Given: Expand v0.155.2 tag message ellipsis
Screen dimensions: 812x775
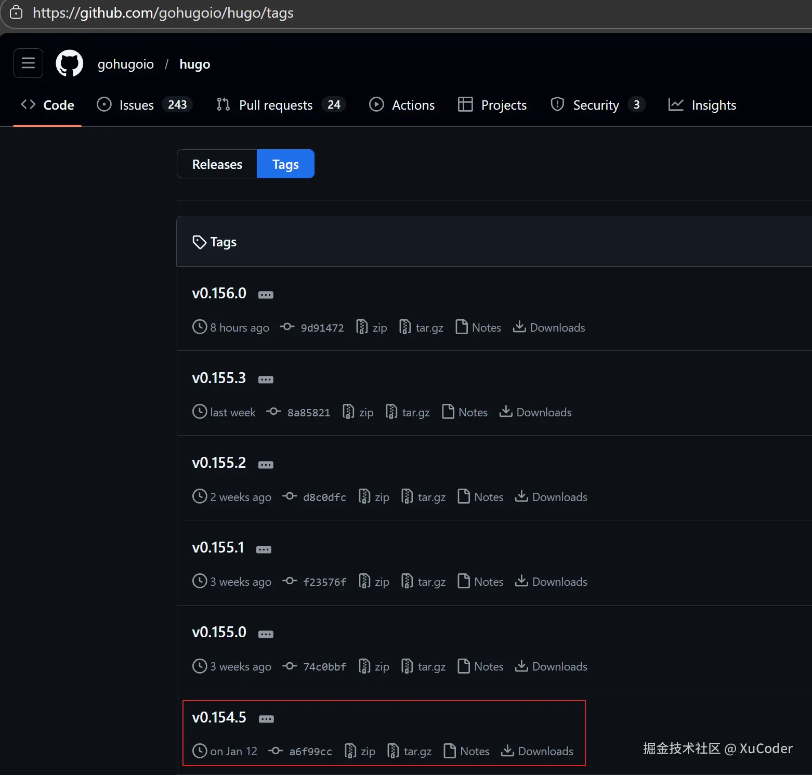Looking at the screenshot, I should (266, 465).
